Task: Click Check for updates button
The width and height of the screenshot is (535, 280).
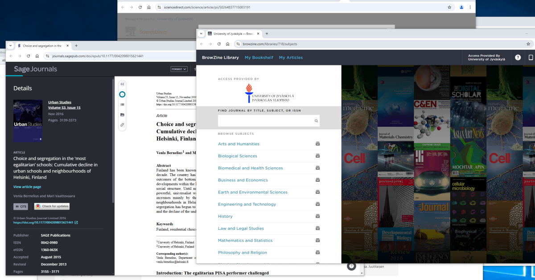Action: pyautogui.click(x=52, y=206)
